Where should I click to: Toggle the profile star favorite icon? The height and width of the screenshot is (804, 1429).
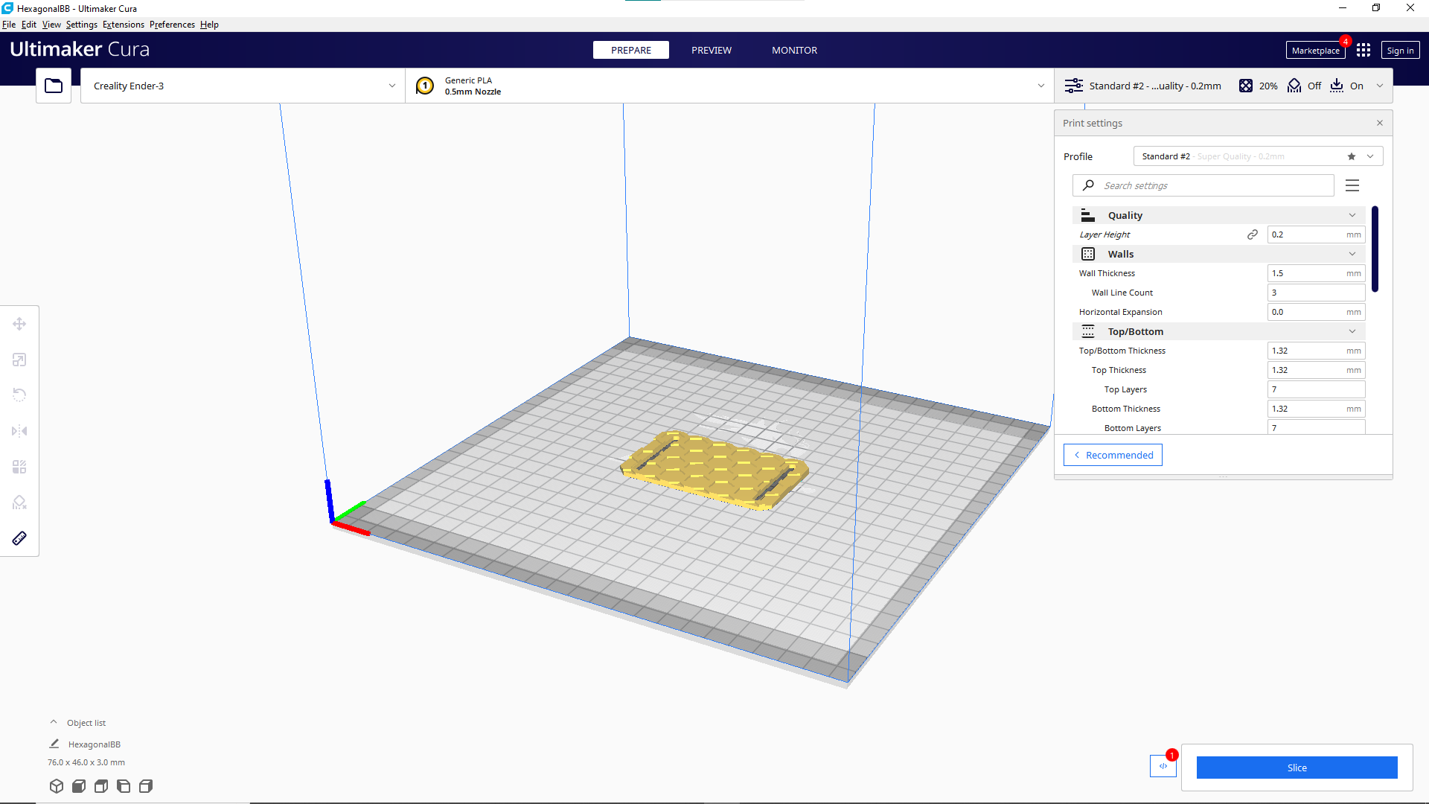click(1352, 156)
